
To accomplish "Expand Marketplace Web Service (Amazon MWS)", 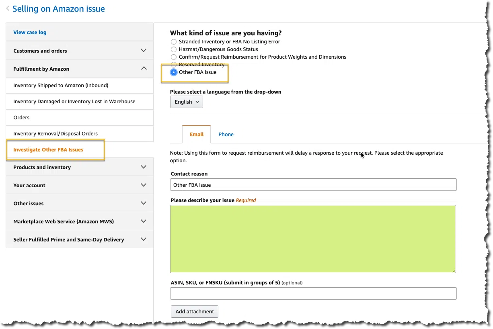I will click(80, 221).
